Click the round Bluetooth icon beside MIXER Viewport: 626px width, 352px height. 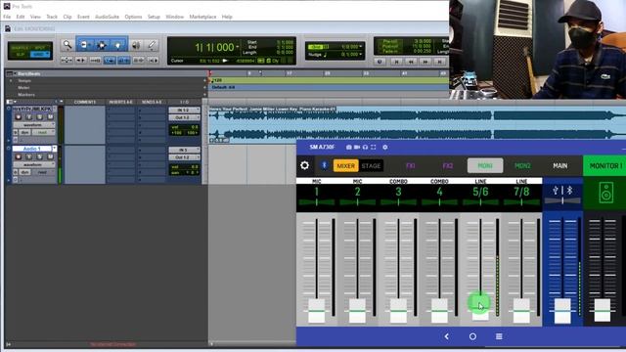(324, 165)
